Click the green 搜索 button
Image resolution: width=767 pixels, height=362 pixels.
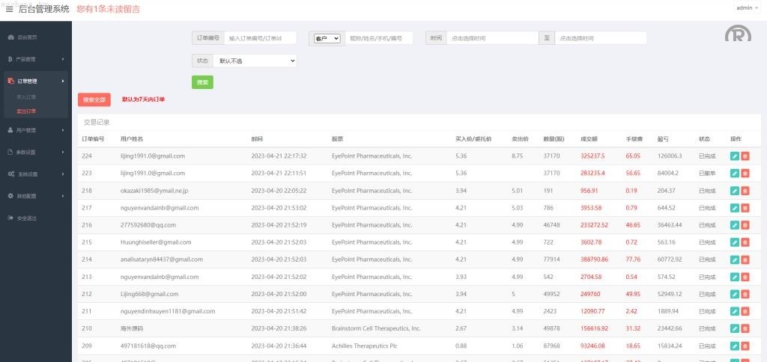(202, 82)
